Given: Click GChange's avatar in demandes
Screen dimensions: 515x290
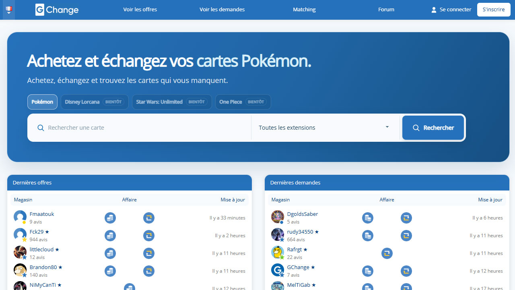Looking at the screenshot, I should pyautogui.click(x=278, y=269).
